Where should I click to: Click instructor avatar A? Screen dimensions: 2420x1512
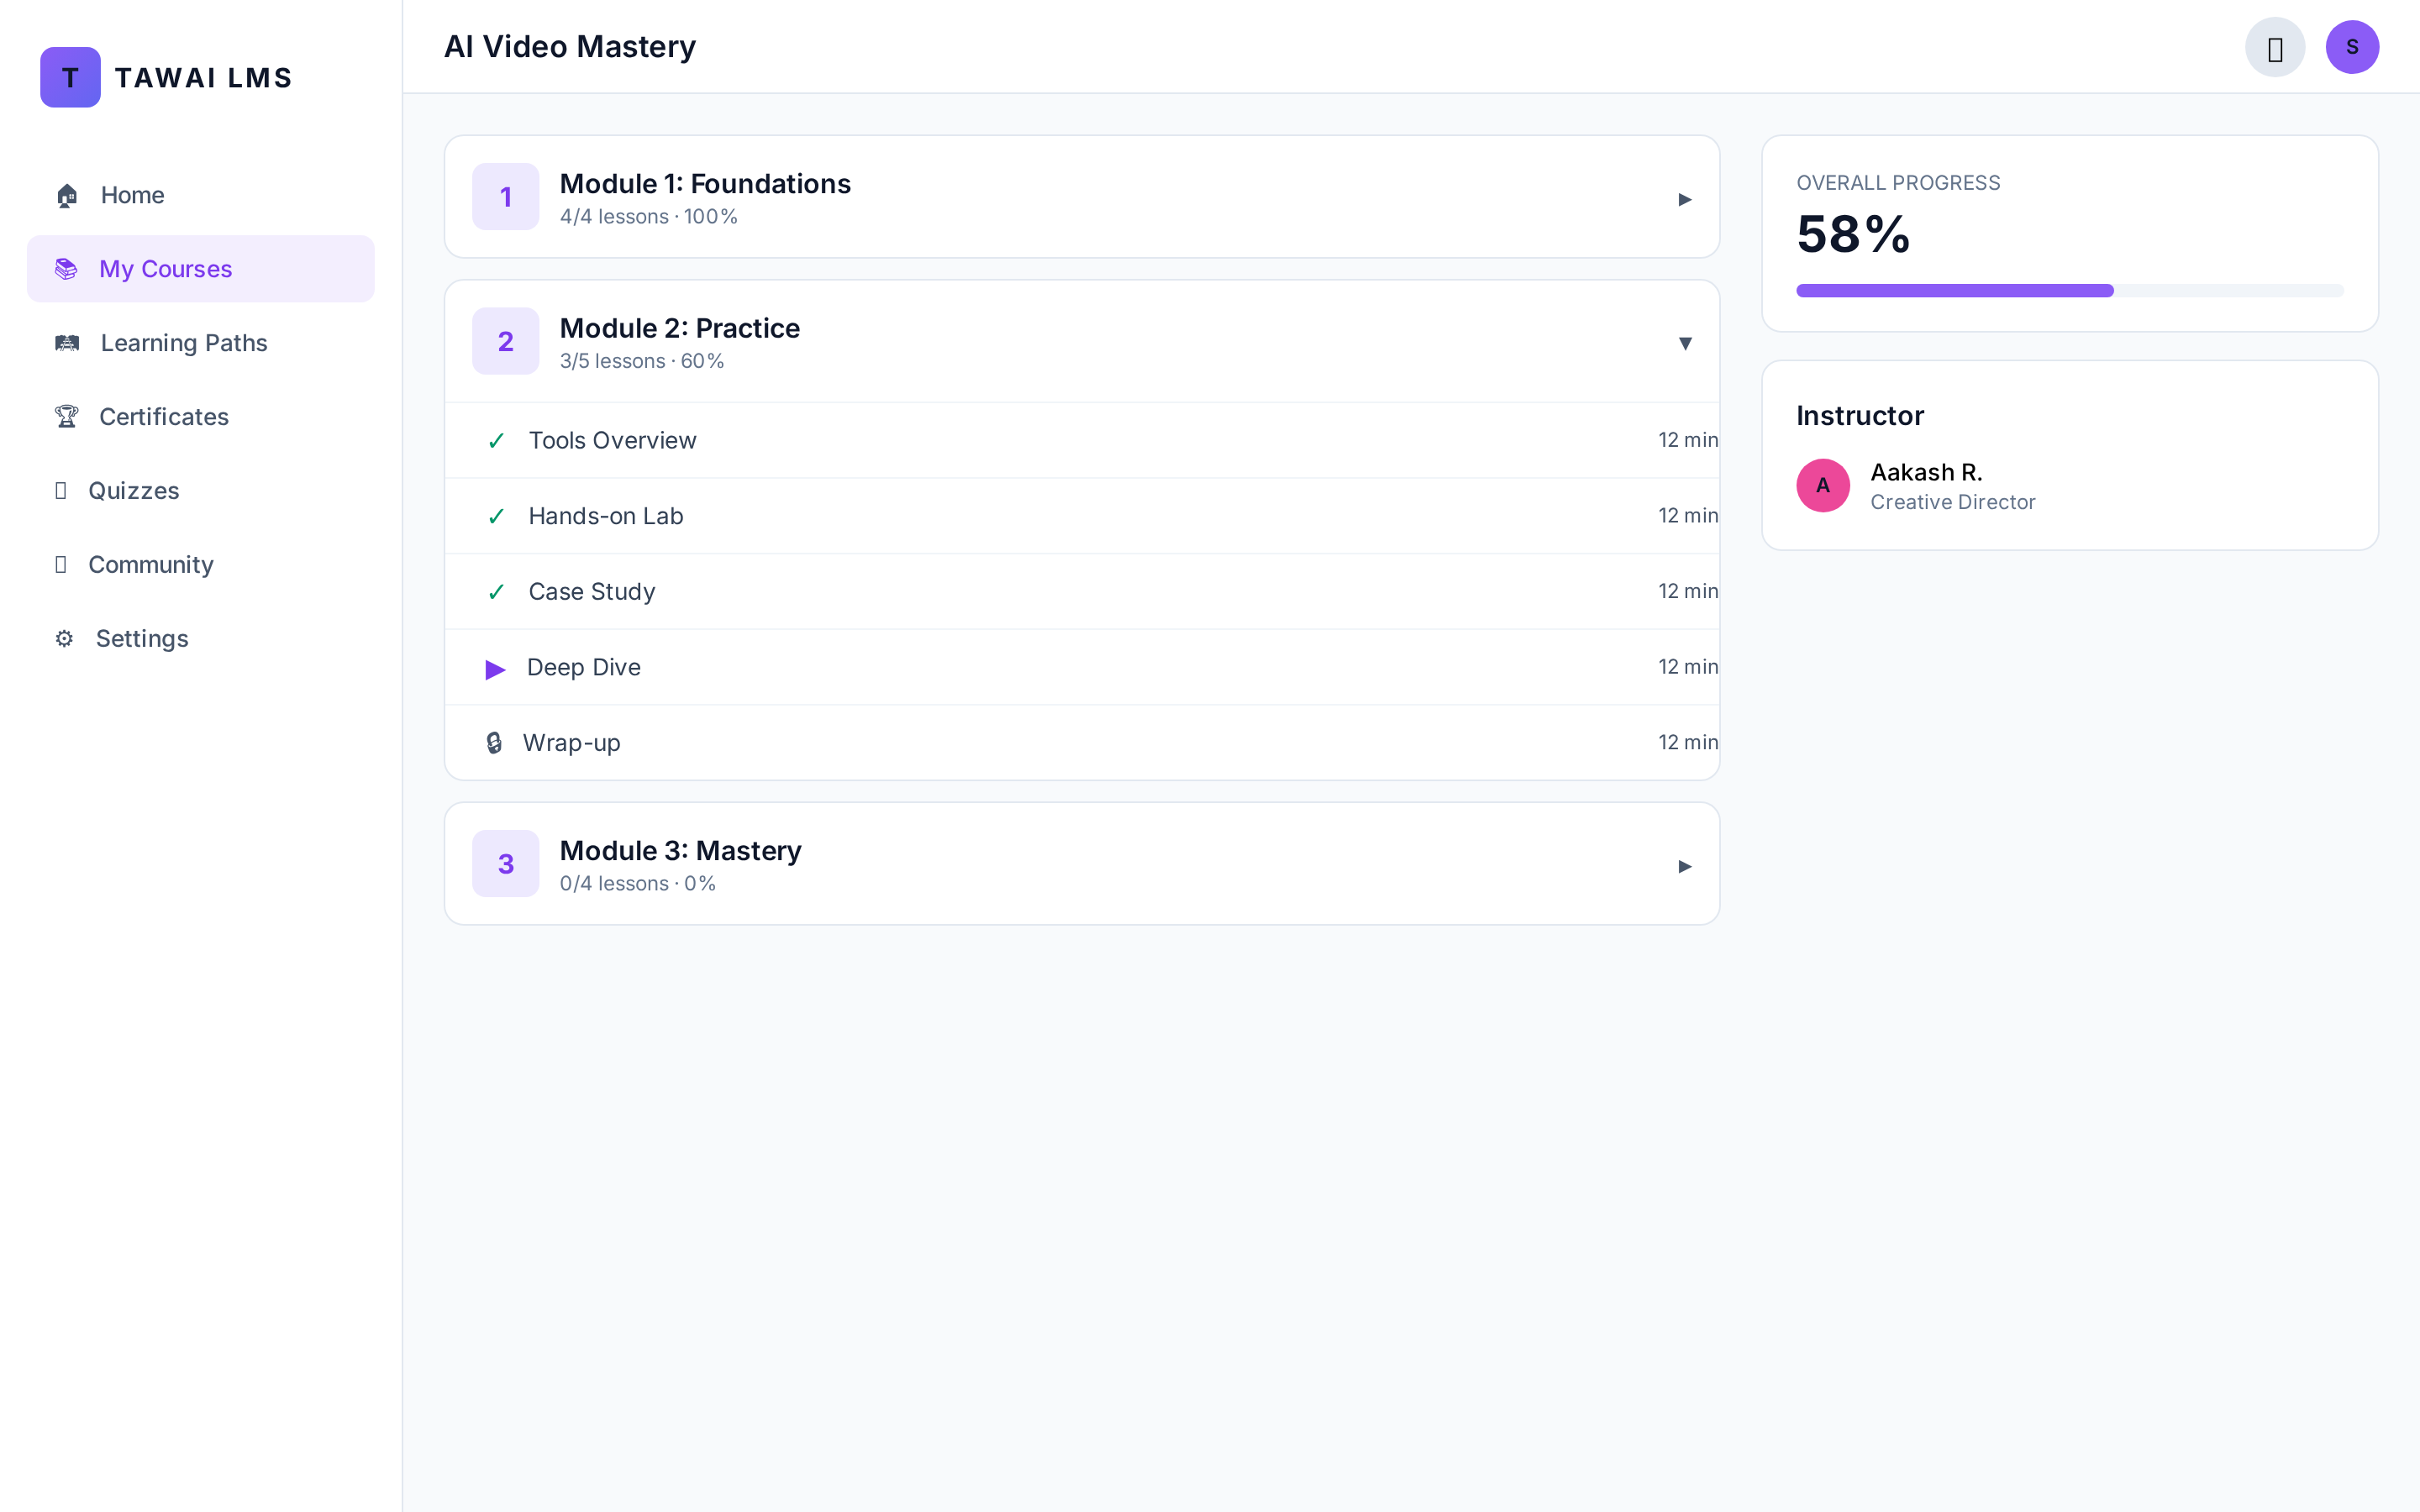click(x=1823, y=486)
